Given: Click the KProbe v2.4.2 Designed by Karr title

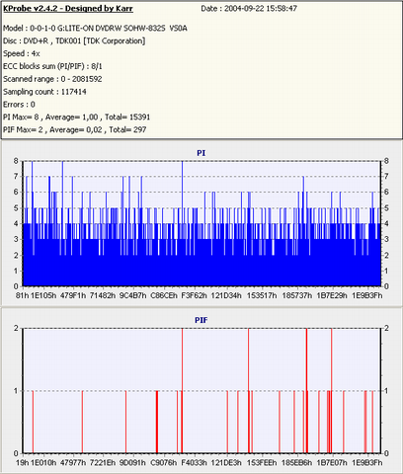Looking at the screenshot, I should tap(68, 9).
